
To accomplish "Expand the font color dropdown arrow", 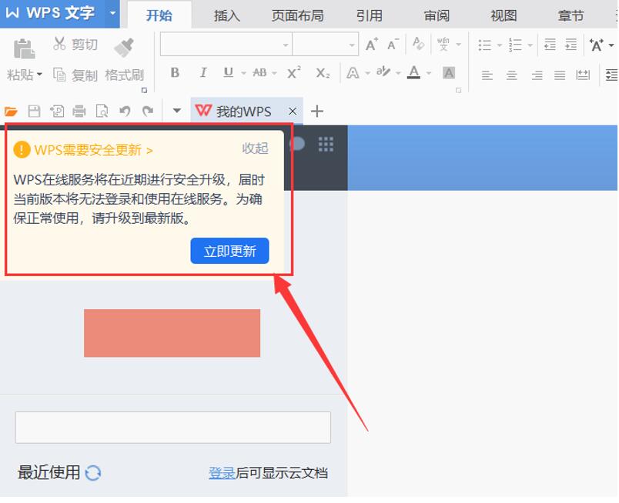I will (429, 73).
